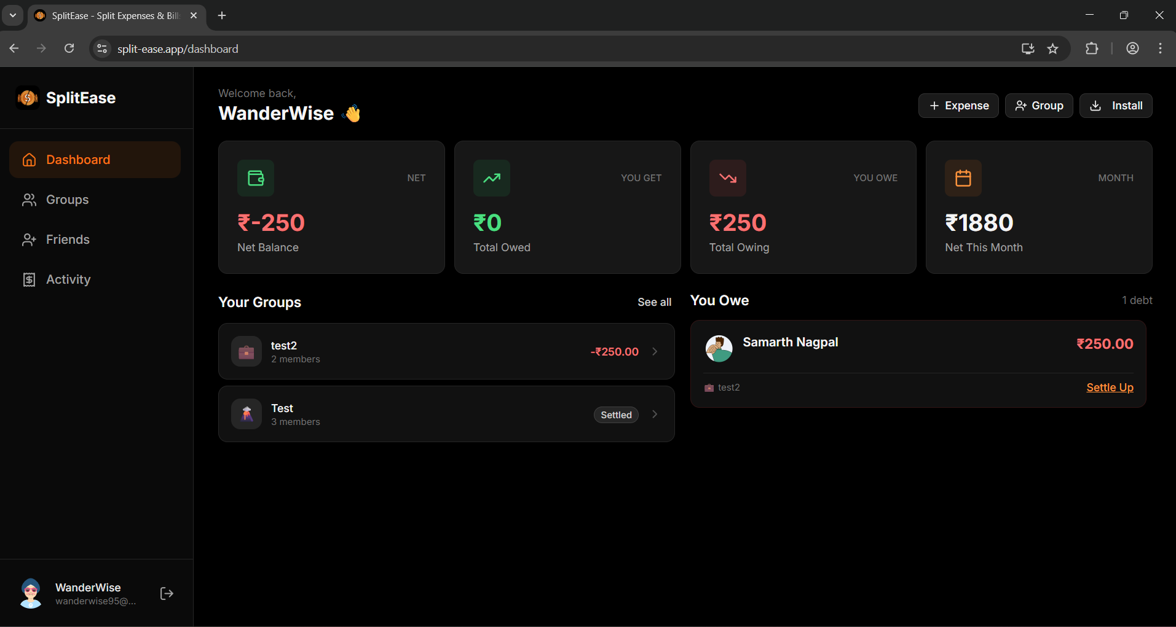The width and height of the screenshot is (1176, 627).
Task: Click the Total Owing ₹250 value
Action: click(738, 222)
